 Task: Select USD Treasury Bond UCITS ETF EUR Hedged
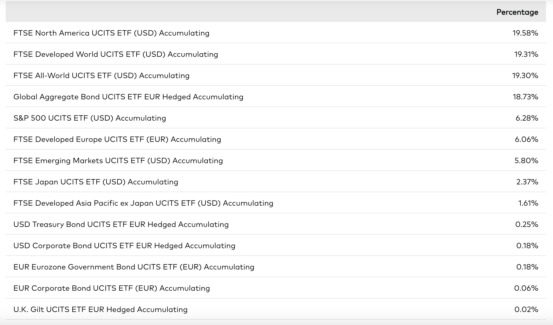[x=121, y=224]
